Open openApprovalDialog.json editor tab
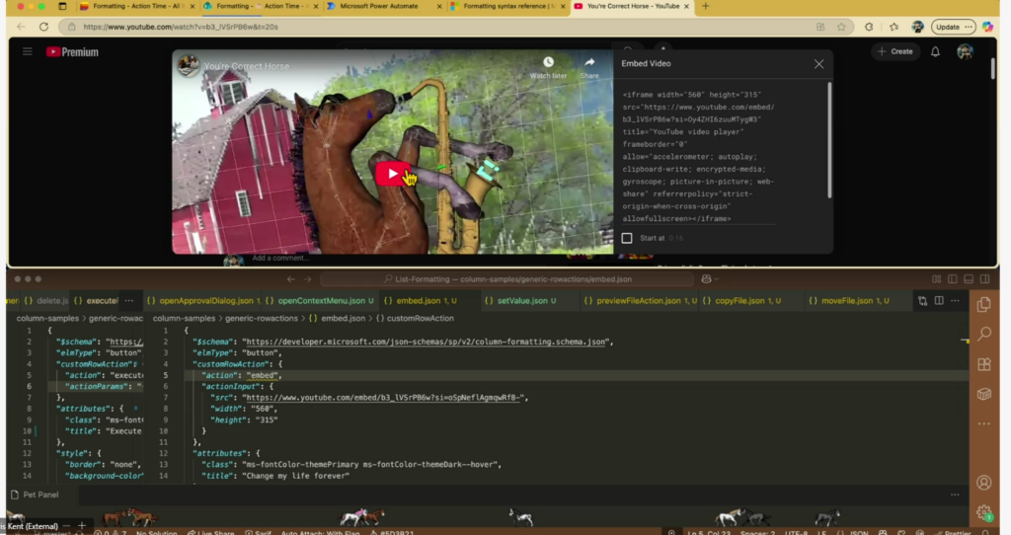Screen dimensions: 1011x535 click(x=202, y=301)
